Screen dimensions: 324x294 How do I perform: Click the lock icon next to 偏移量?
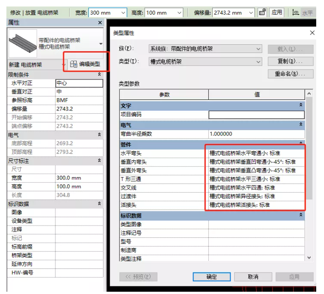[262, 12]
